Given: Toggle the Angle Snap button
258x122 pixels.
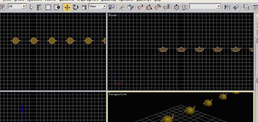Looking at the screenshot, I should 149,8.
